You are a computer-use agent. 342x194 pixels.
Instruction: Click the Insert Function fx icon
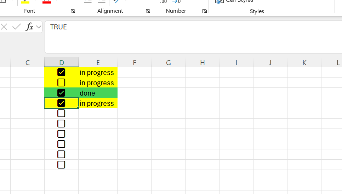29,27
